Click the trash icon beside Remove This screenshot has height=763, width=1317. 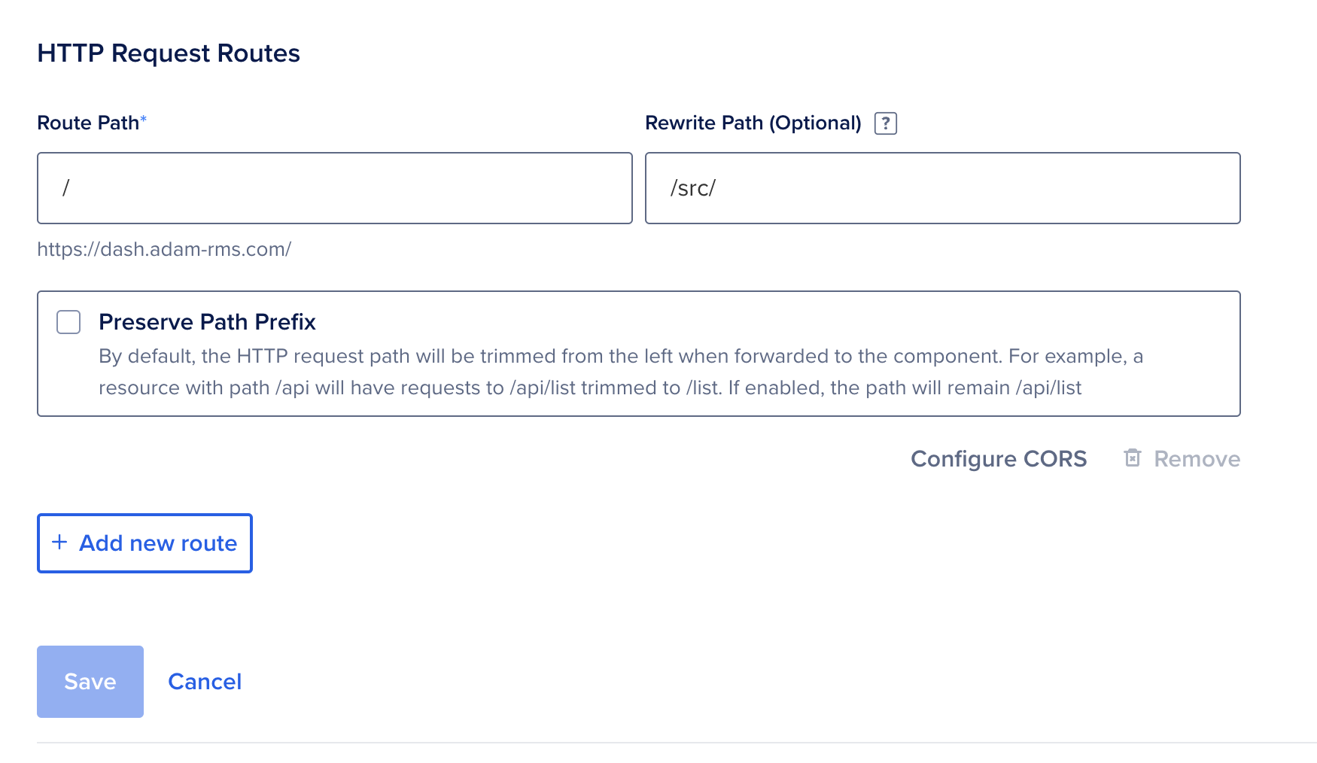click(x=1132, y=458)
